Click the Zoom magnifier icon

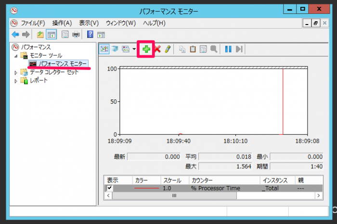point(214,49)
